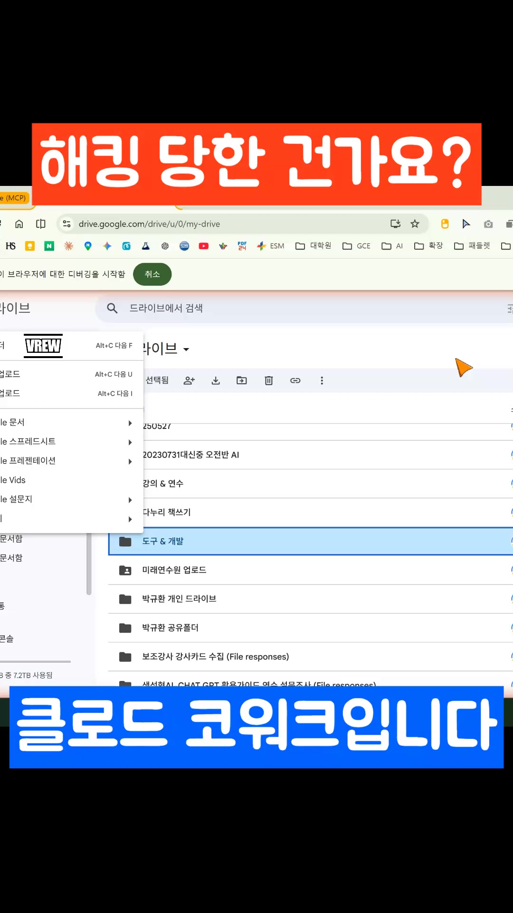Select the 박규환 공유폴더 folder

[x=311, y=628]
